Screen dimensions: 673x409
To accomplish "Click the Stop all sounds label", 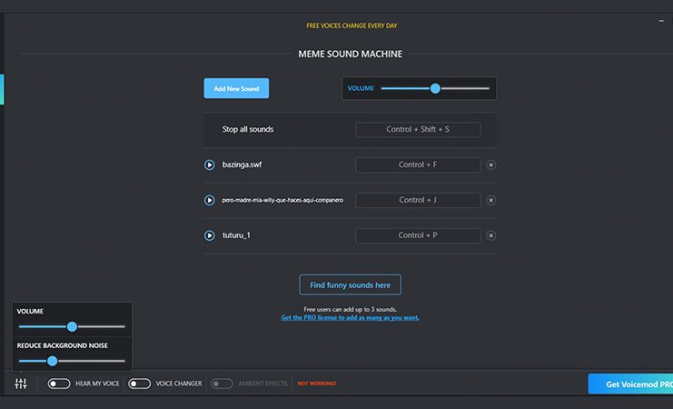I will [x=248, y=129].
